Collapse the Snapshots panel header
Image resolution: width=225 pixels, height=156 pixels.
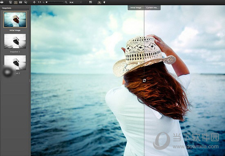(x=15, y=8)
